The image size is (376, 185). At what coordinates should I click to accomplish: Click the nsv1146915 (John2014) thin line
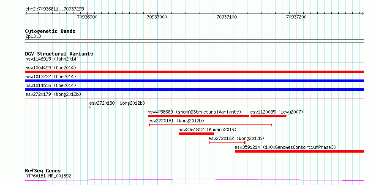(194, 63)
